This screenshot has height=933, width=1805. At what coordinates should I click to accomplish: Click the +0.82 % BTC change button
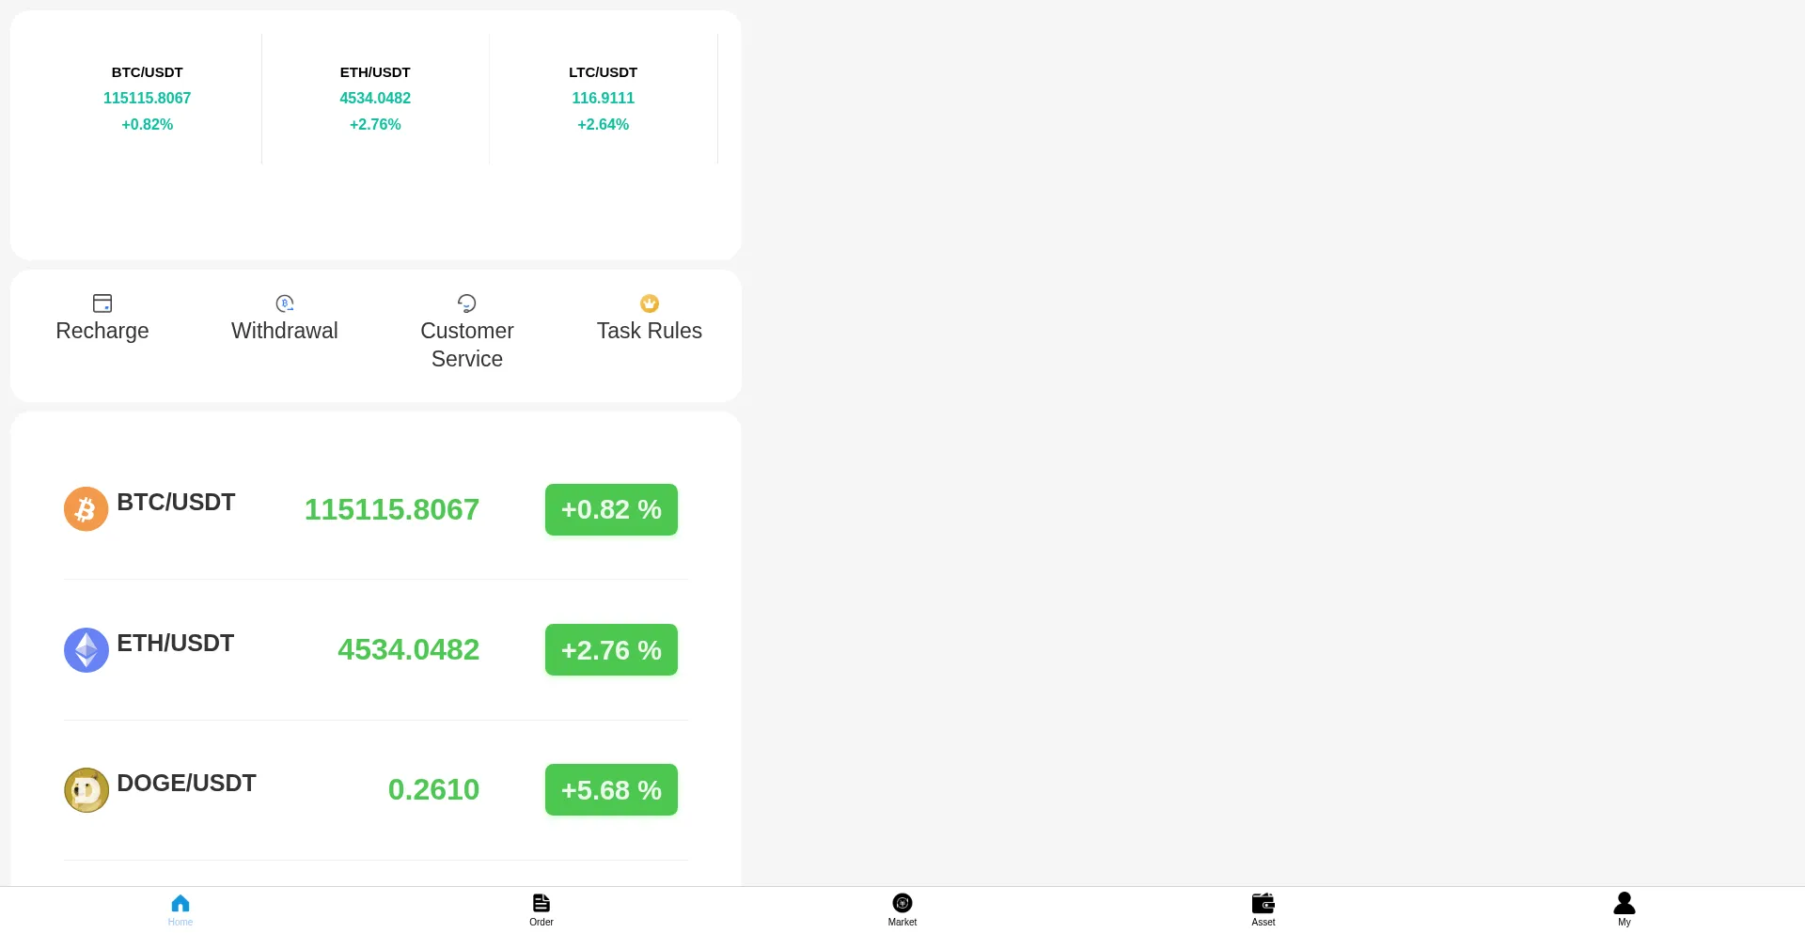click(611, 510)
